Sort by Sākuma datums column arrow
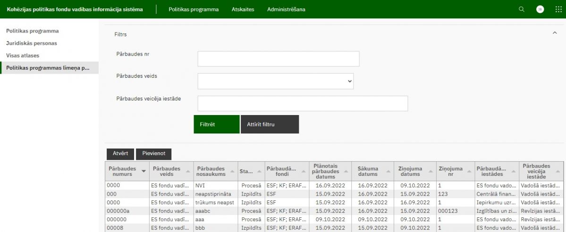The image size is (566, 232). [x=387, y=172]
